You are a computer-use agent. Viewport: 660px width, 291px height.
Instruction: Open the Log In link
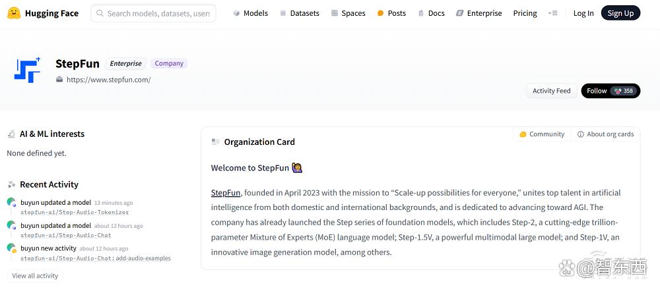point(583,13)
